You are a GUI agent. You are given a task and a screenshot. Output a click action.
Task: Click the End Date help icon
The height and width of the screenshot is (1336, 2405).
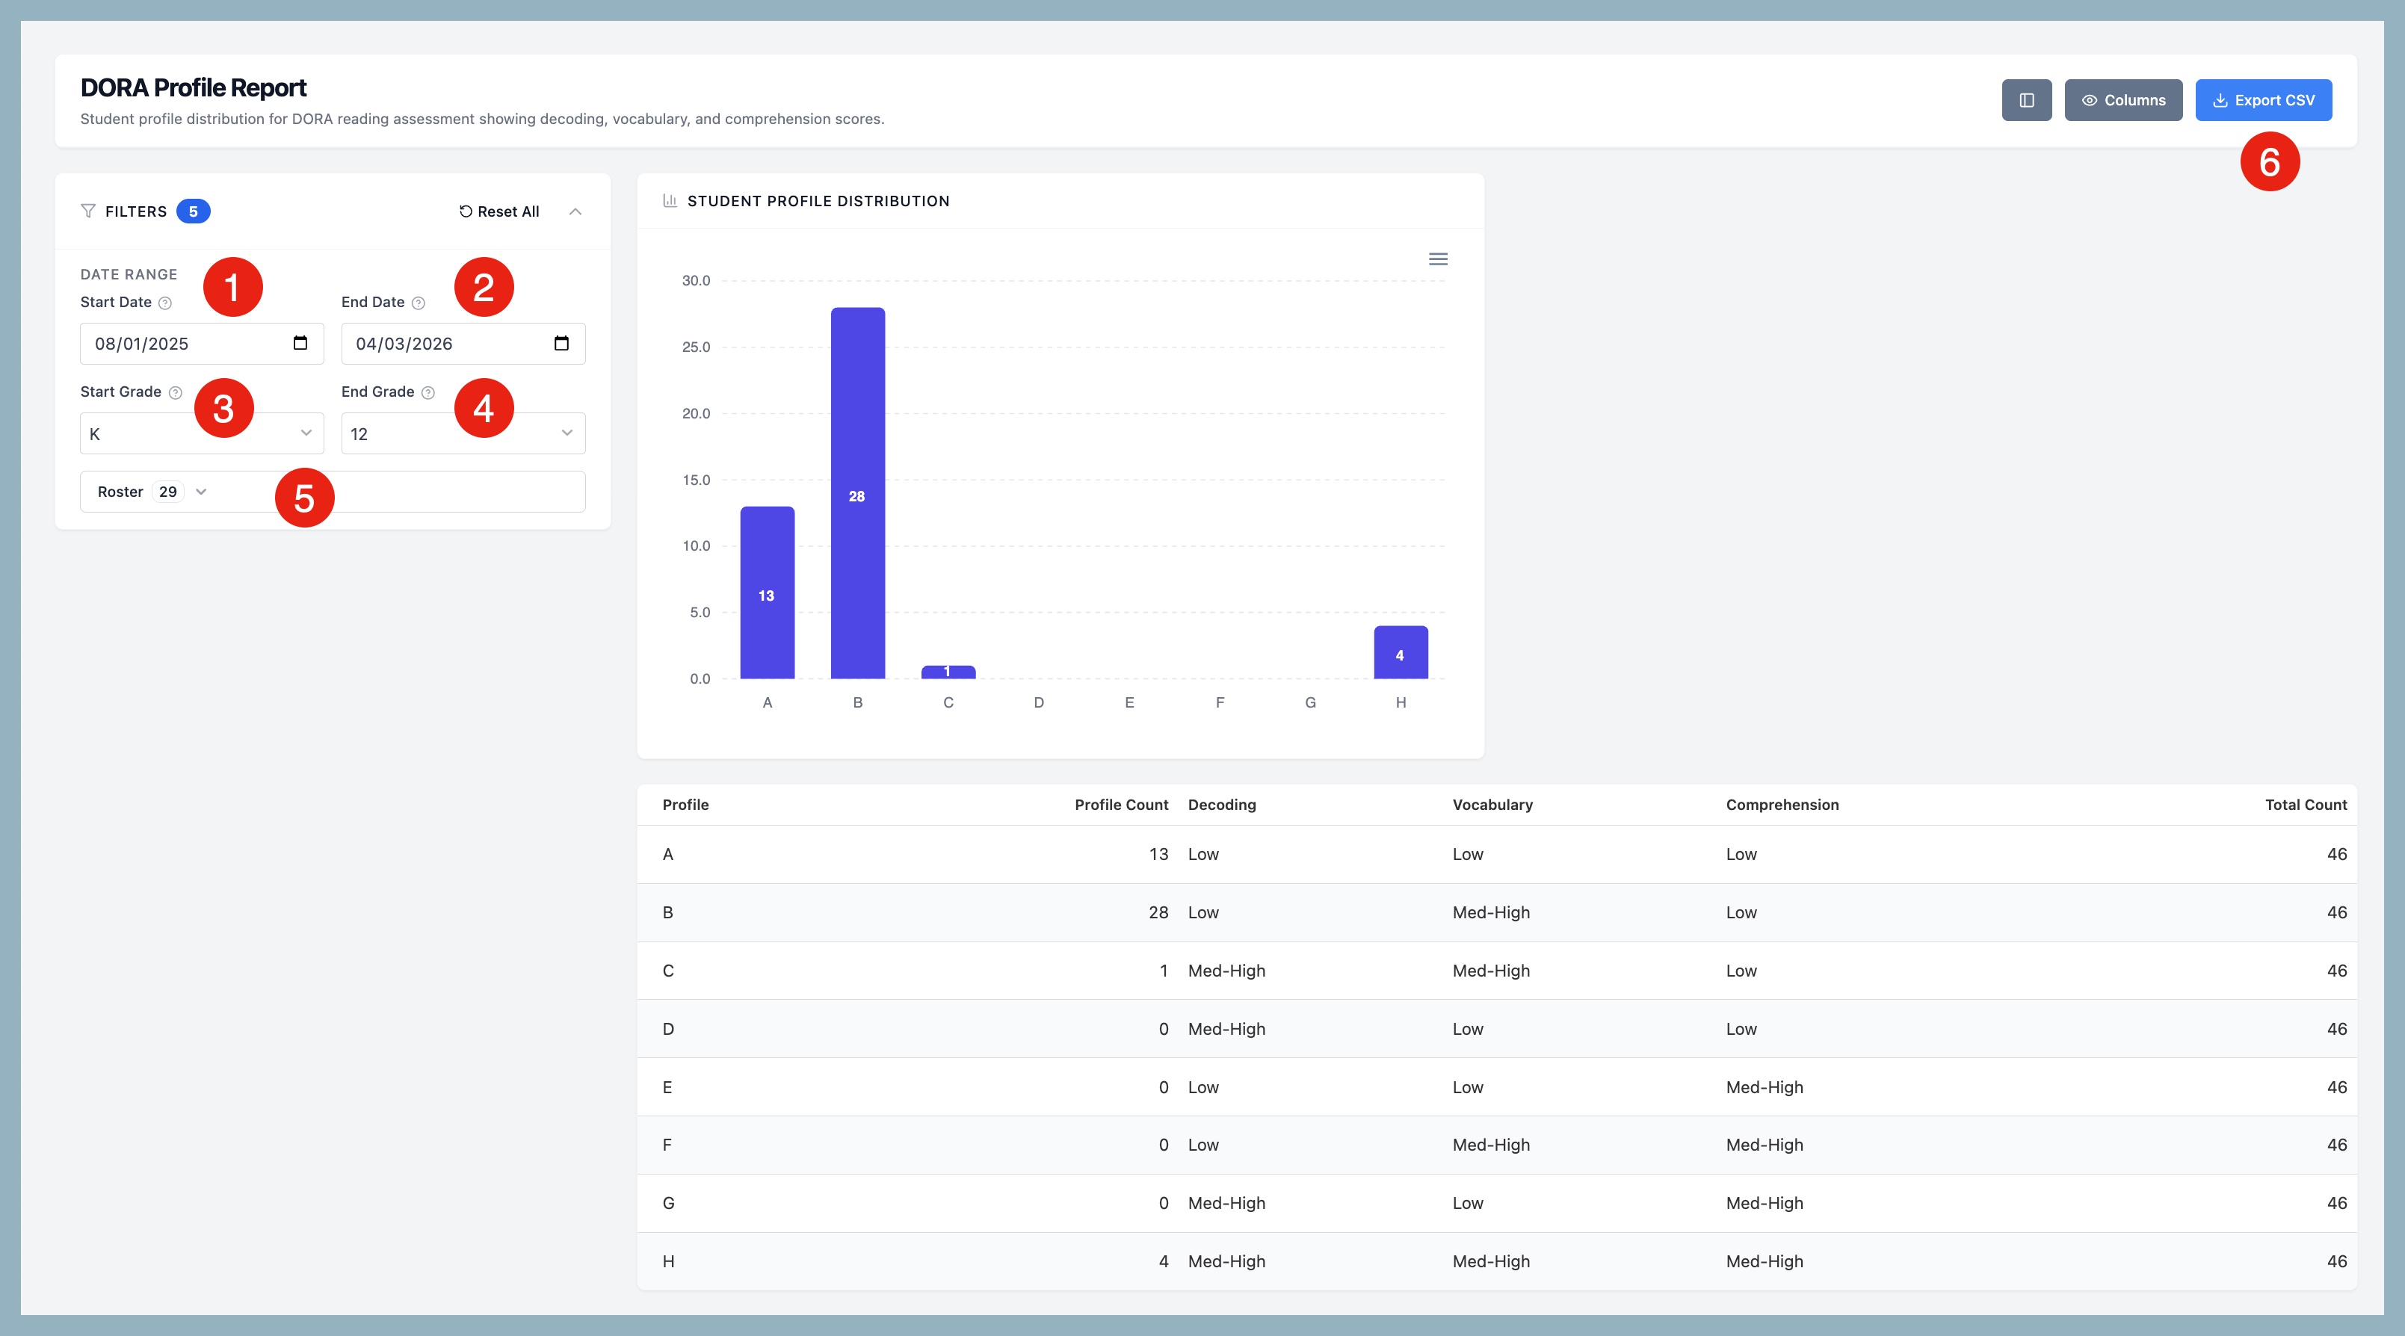pyautogui.click(x=419, y=303)
